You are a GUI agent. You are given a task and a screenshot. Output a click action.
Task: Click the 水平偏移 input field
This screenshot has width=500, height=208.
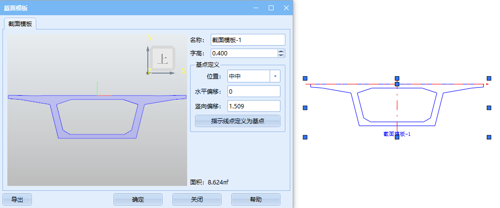tap(254, 91)
